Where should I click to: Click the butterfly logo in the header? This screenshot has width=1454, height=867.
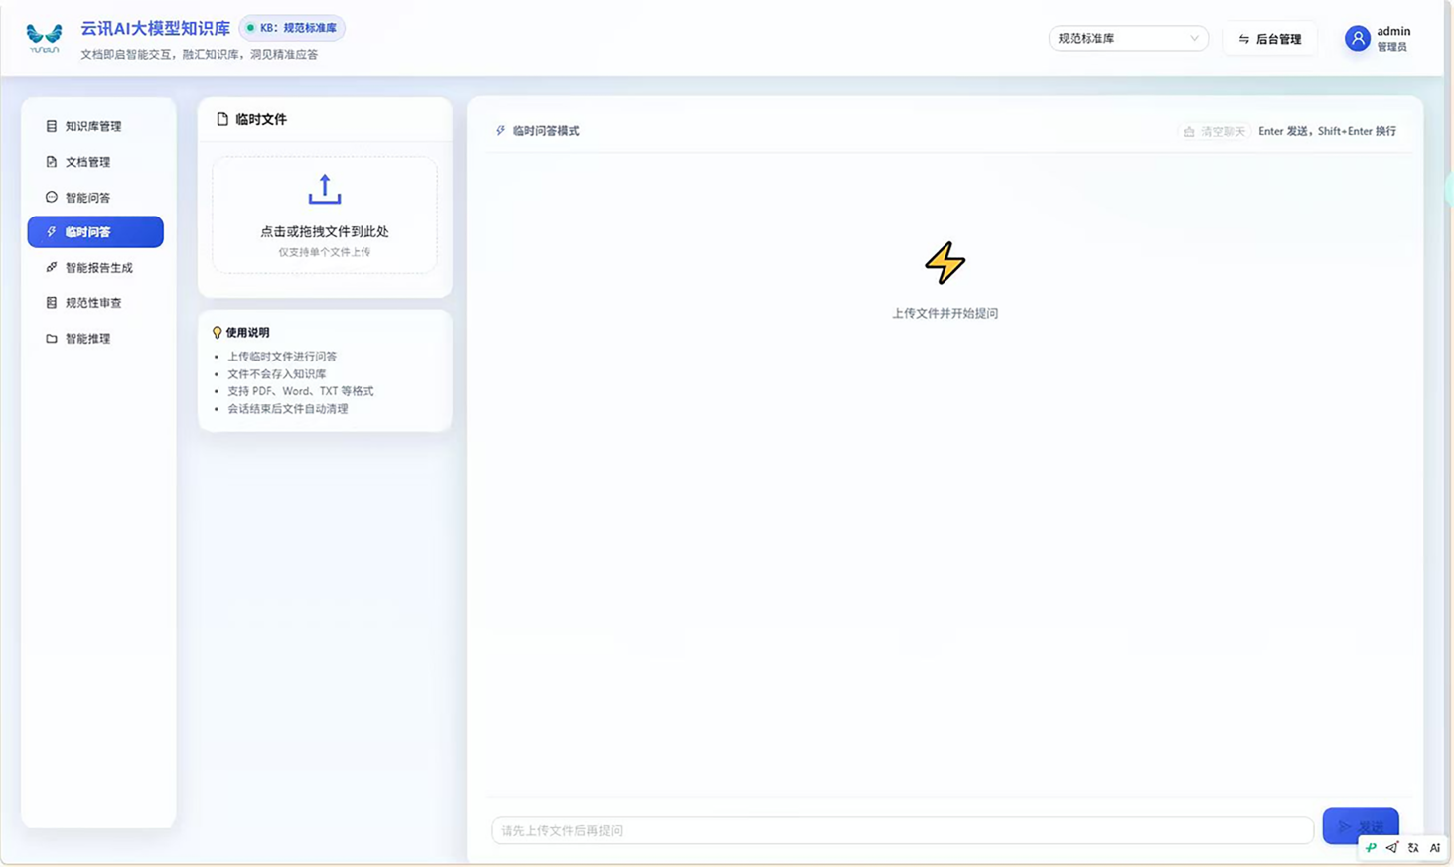pos(45,38)
